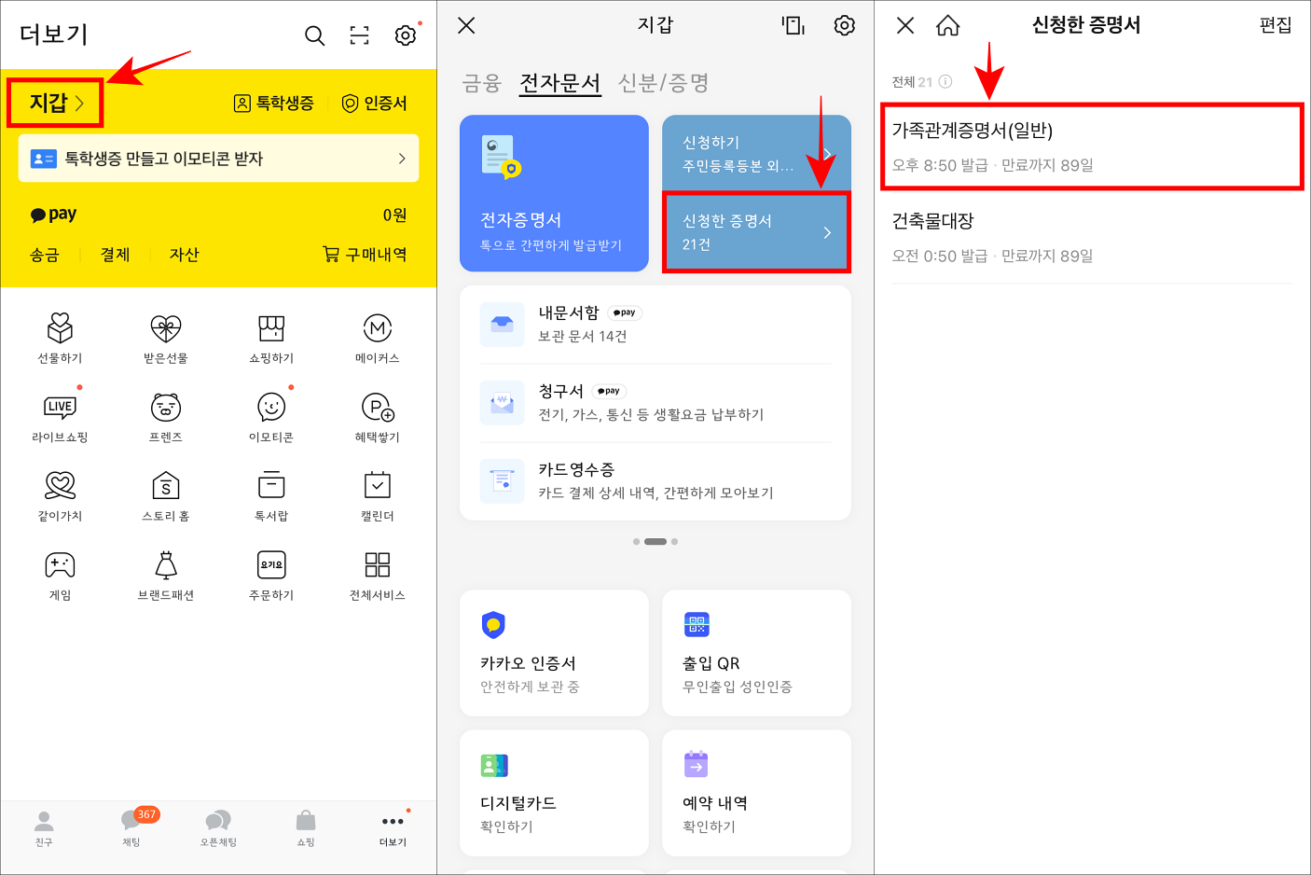Close the 신청한 증명서 screen

[x=905, y=25]
